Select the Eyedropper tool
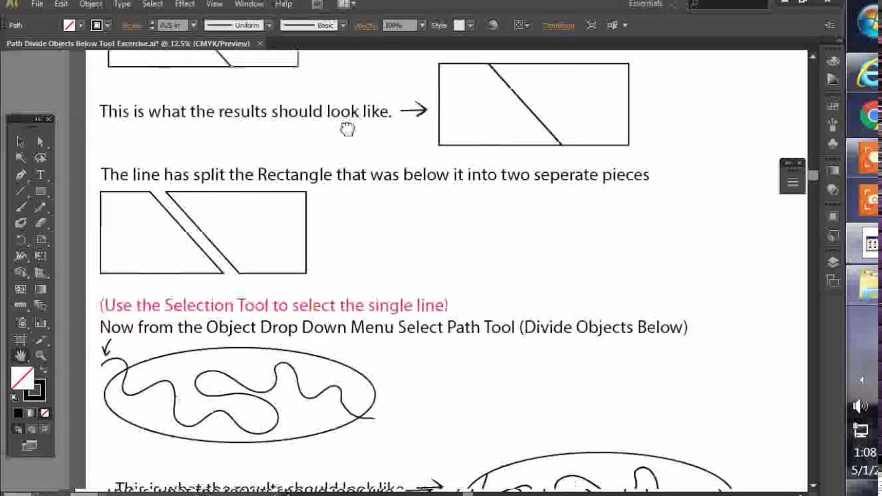This screenshot has width=882, height=496. tap(21, 306)
